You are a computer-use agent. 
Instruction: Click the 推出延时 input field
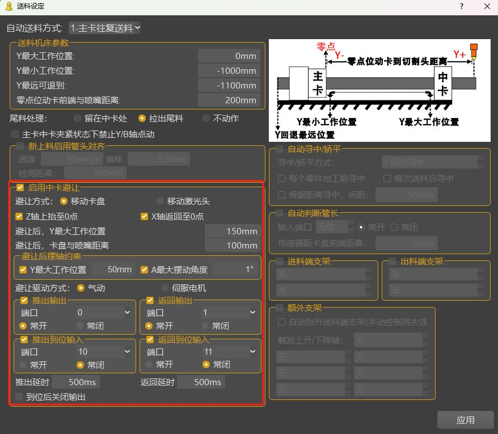point(75,382)
